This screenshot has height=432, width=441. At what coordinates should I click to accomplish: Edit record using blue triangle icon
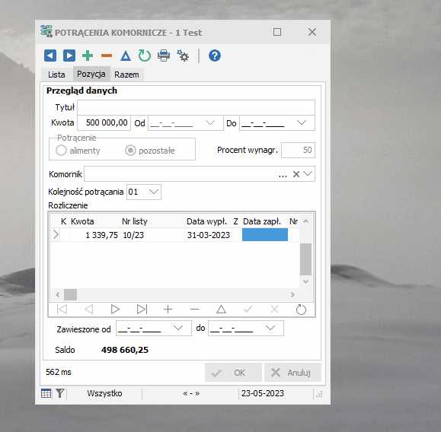click(126, 56)
